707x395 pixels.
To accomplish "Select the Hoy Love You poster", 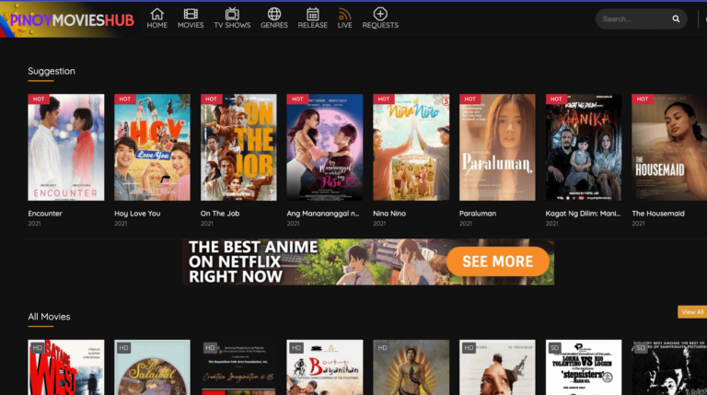I will 152,147.
